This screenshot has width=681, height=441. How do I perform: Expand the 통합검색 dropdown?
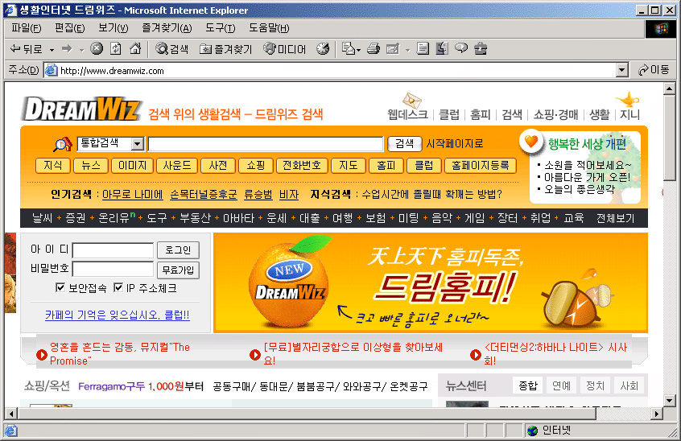(138, 144)
